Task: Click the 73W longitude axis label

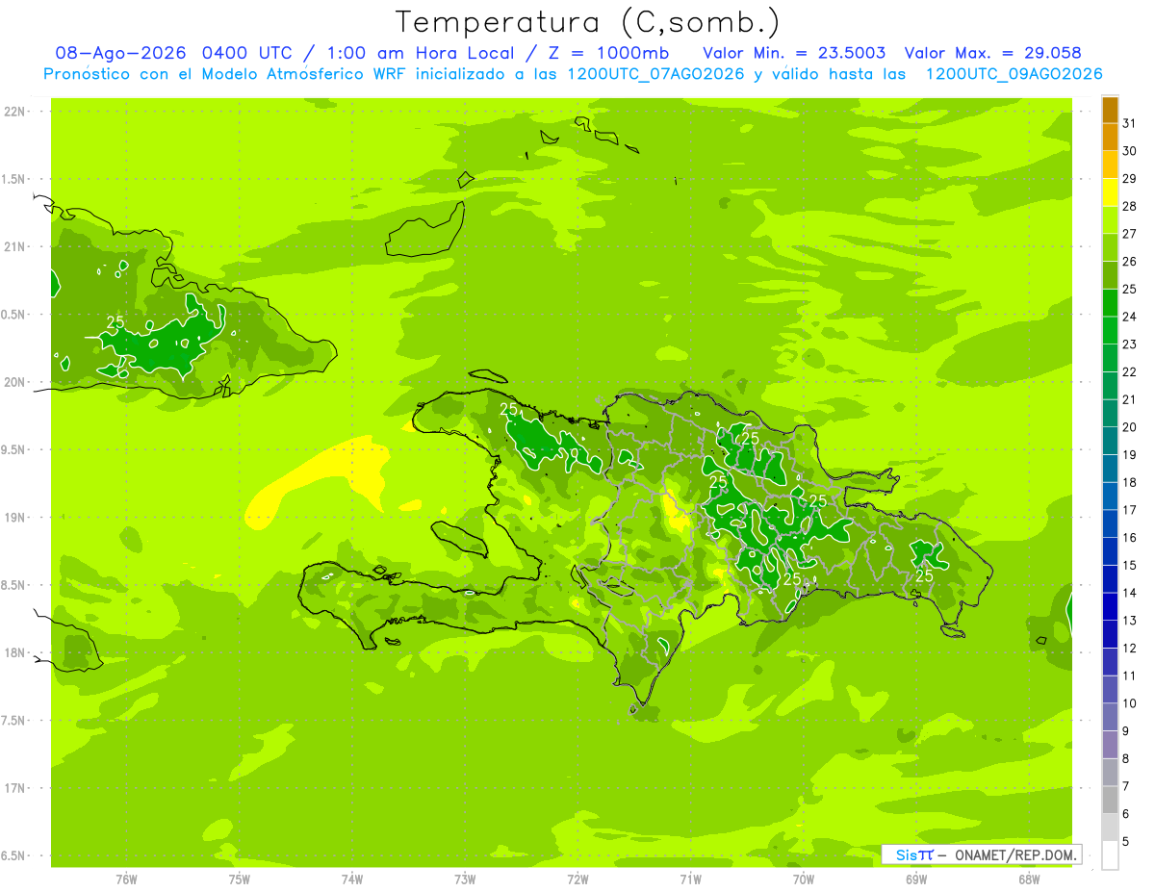Action: (465, 879)
